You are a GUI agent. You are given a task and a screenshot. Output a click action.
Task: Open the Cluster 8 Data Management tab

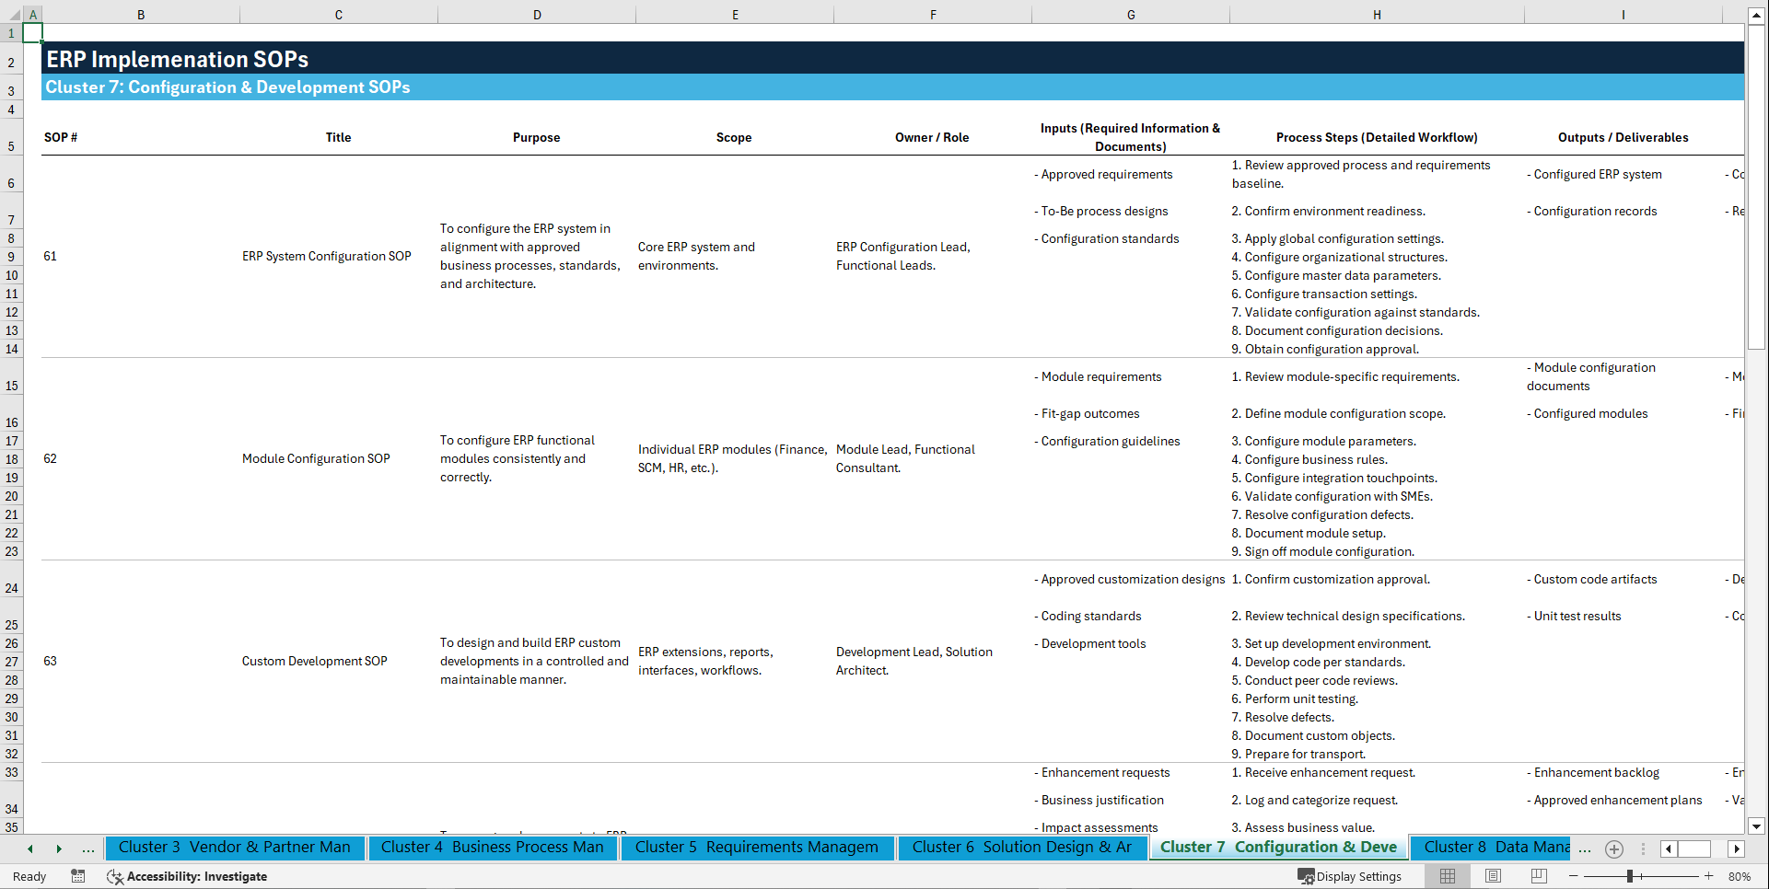1492,848
